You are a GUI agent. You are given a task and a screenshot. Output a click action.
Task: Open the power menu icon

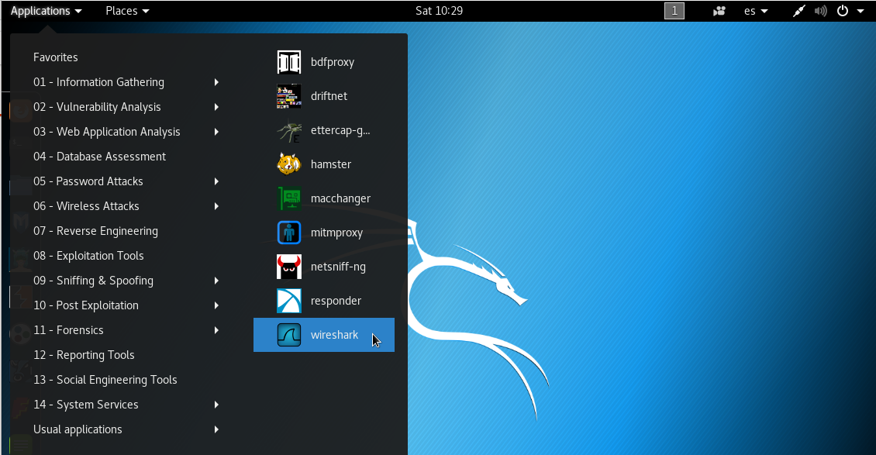click(x=843, y=11)
